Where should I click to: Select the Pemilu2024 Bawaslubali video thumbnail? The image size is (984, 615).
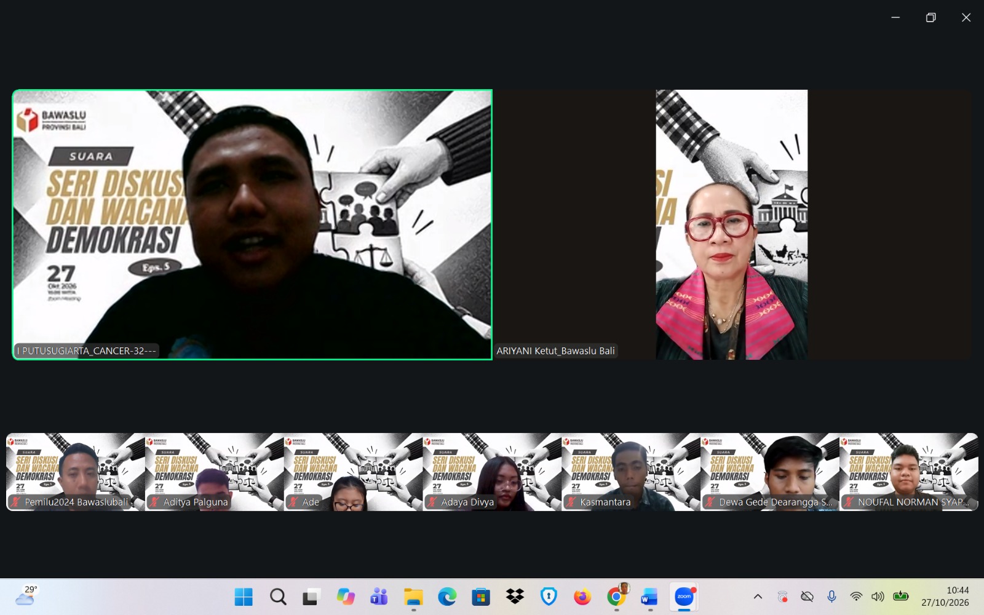click(76, 472)
